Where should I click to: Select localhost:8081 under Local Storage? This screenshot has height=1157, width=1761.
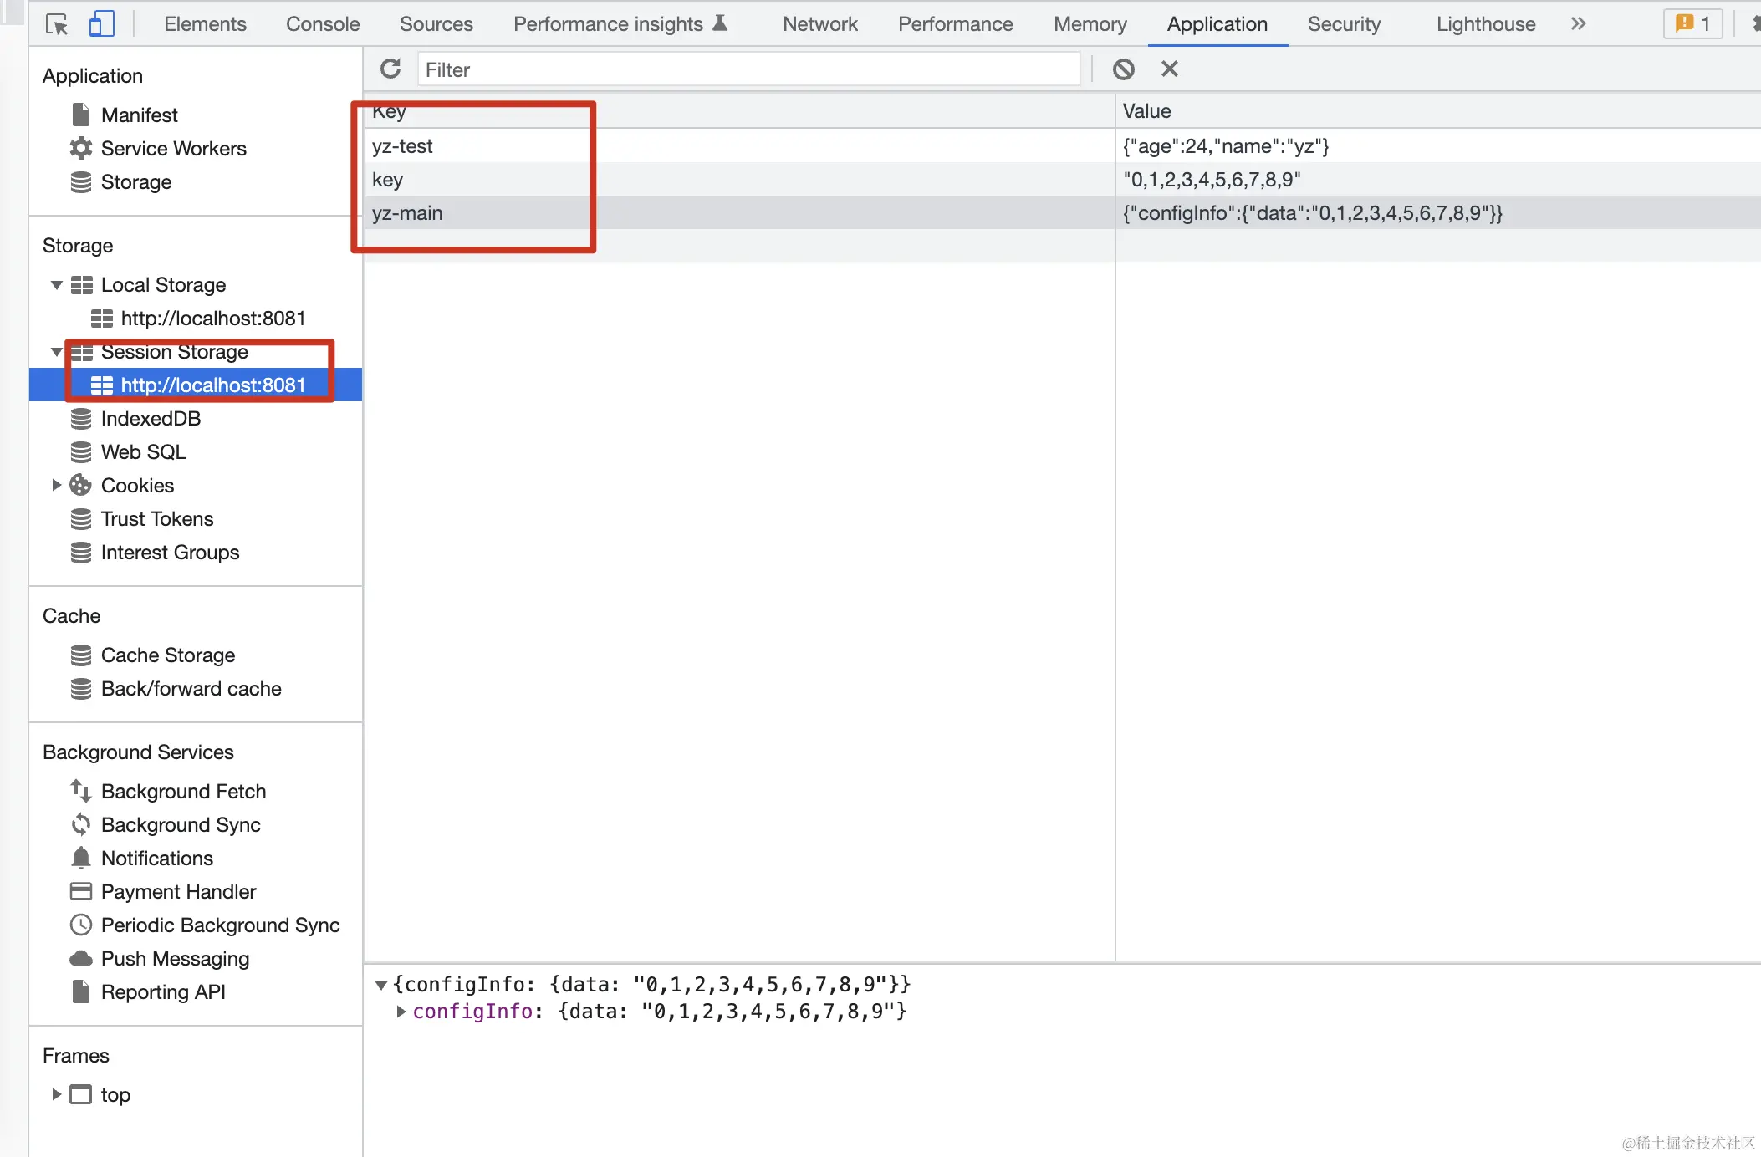tap(212, 319)
